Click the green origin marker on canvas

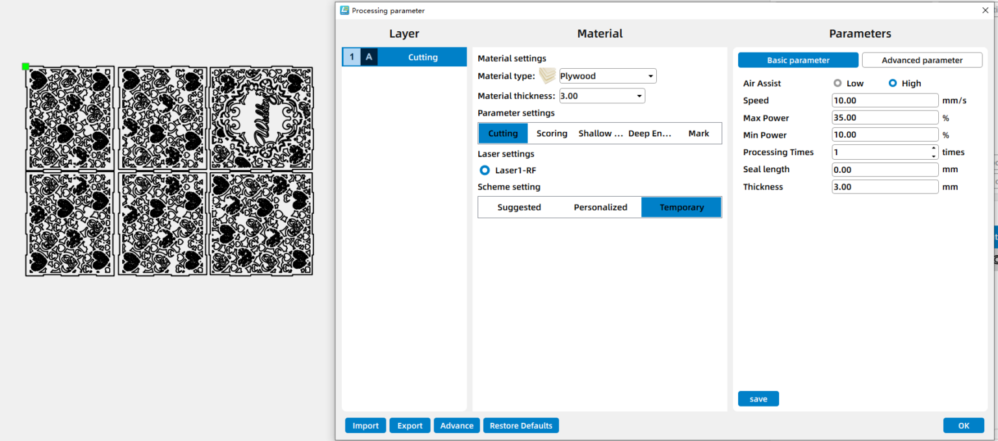pyautogui.click(x=25, y=66)
